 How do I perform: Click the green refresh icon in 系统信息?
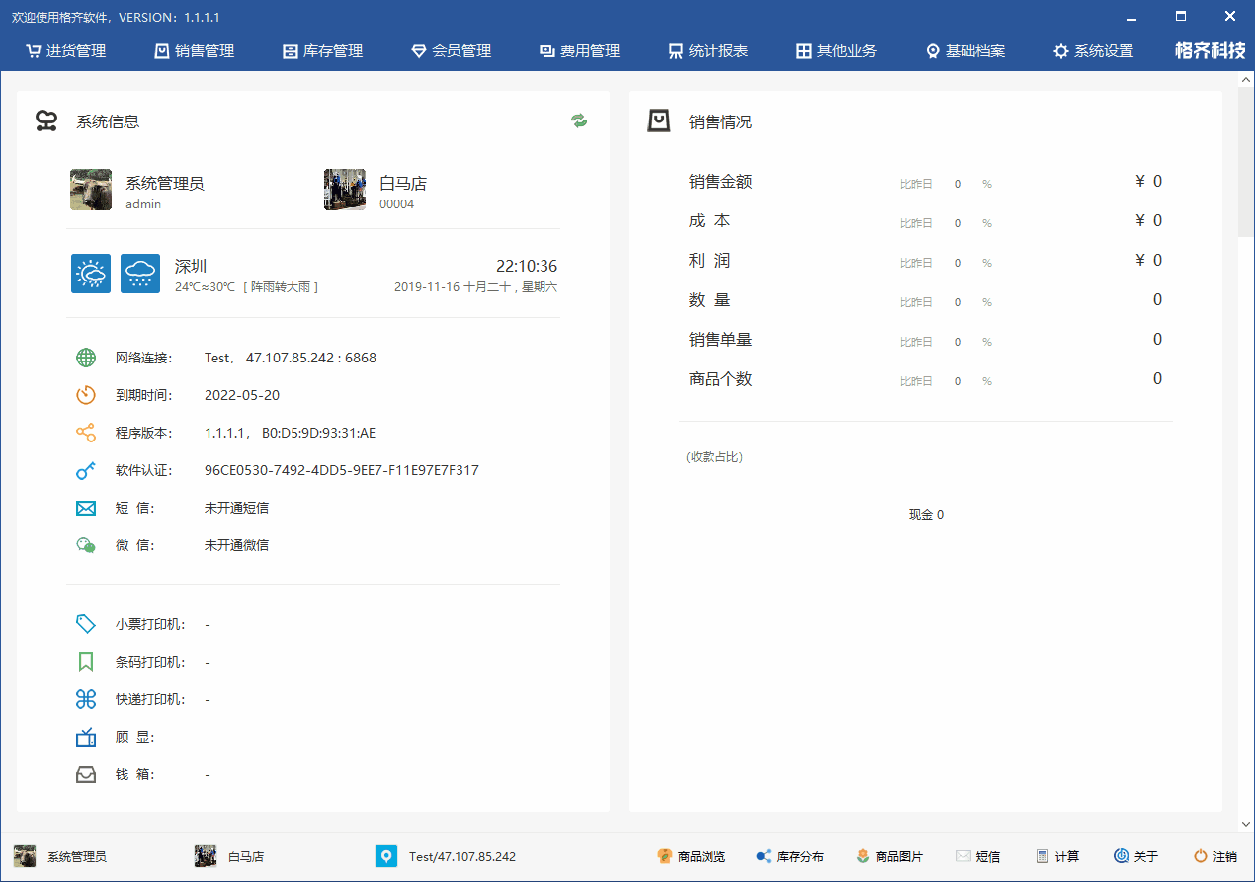point(579,120)
